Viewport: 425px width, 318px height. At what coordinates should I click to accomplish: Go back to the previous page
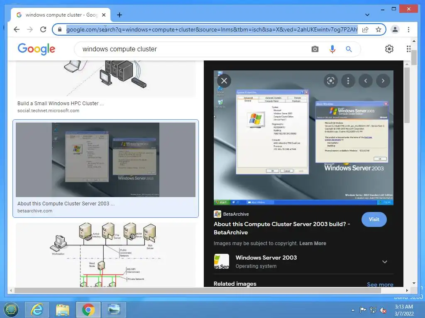click(x=17, y=29)
